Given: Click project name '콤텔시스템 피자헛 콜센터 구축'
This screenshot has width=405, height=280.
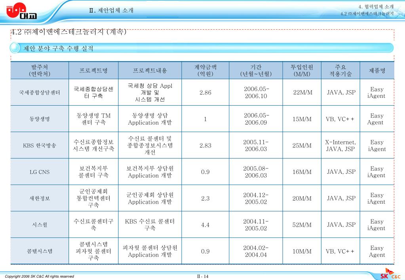Looking at the screenshot, I should 93,251.
